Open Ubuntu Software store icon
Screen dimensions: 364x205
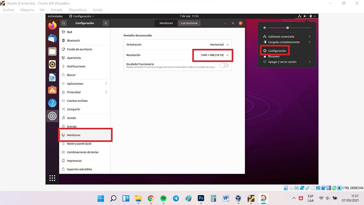point(52,90)
